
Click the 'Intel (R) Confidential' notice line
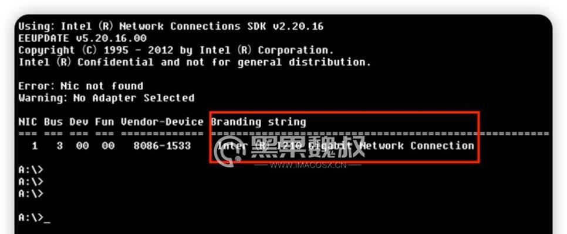click(x=194, y=62)
